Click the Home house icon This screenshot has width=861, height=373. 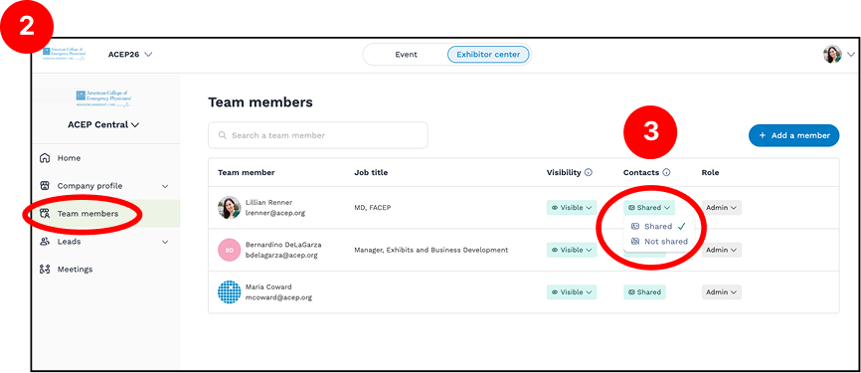45,158
